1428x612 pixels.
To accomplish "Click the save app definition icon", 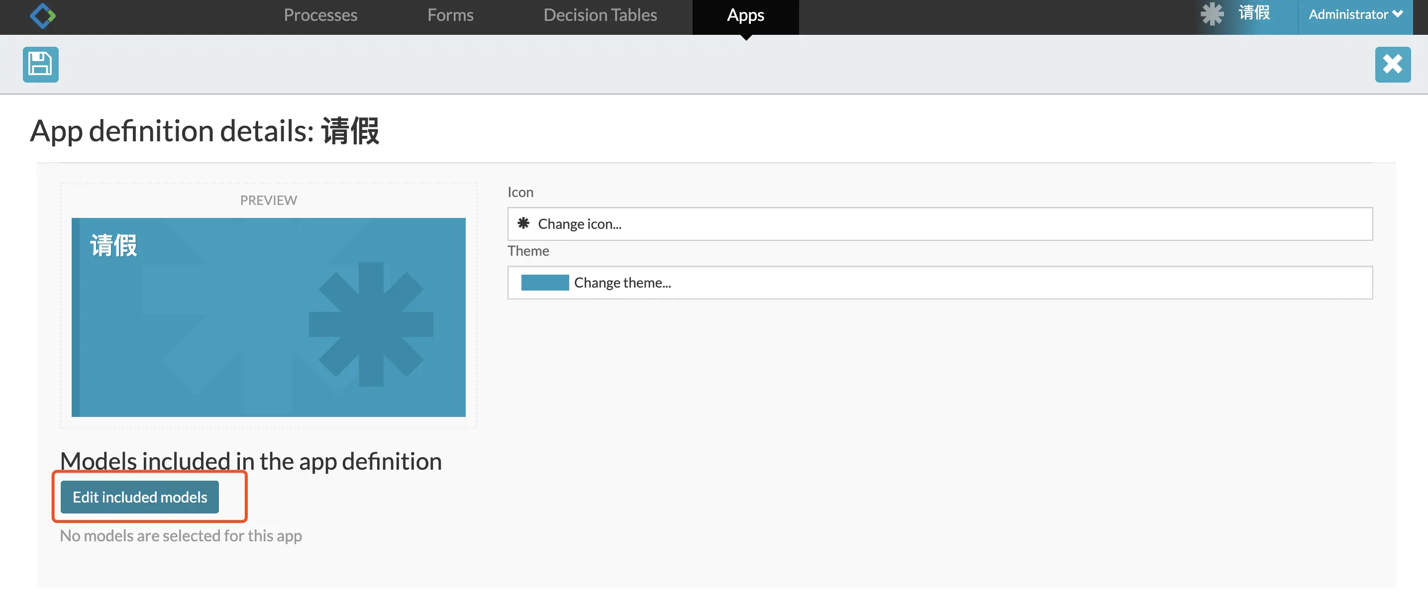I will click(x=40, y=64).
